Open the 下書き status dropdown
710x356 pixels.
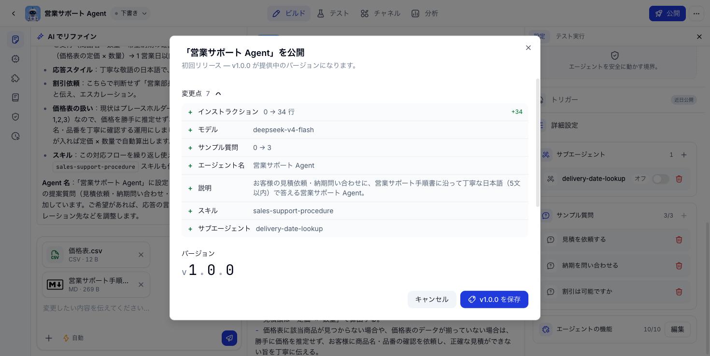130,14
